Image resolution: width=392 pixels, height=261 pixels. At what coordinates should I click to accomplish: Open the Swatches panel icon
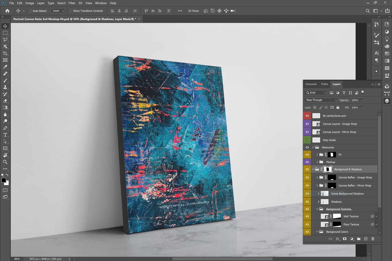[x=387, y=54]
